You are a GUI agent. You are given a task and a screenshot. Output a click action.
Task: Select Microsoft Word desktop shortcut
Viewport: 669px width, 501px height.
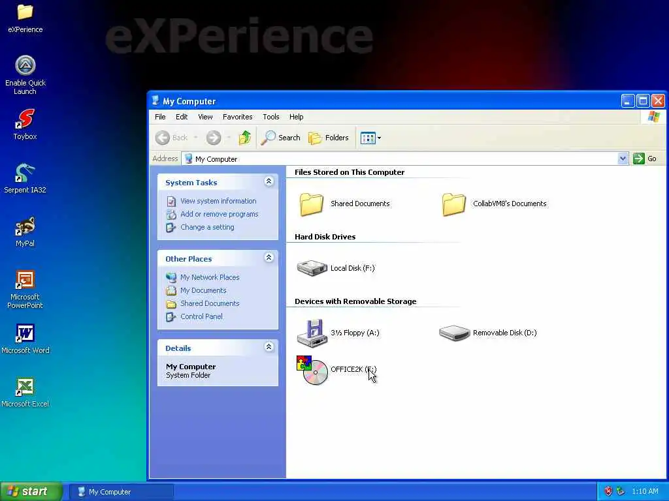(25, 339)
